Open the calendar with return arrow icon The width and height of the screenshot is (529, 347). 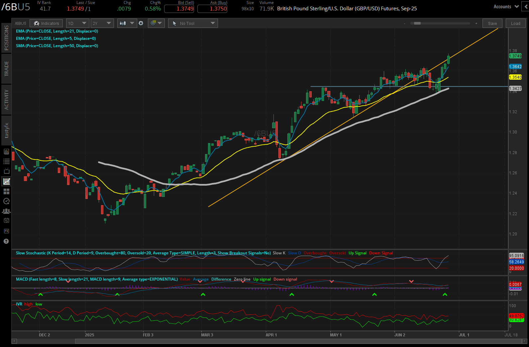pyautogui.click(x=6, y=220)
